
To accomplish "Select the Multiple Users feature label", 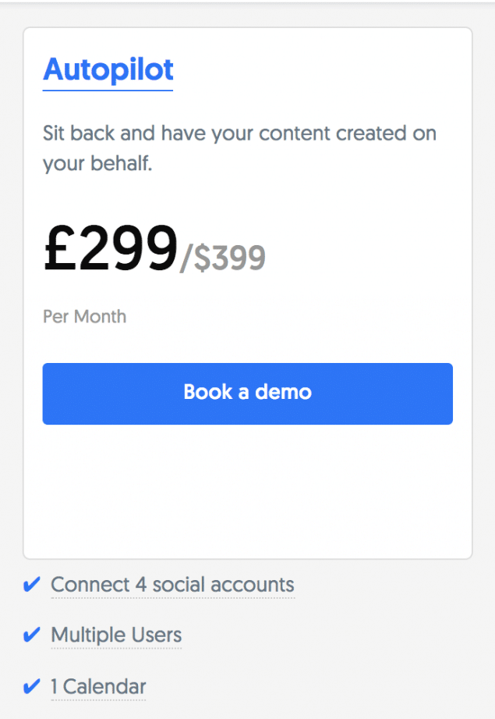I will point(116,635).
